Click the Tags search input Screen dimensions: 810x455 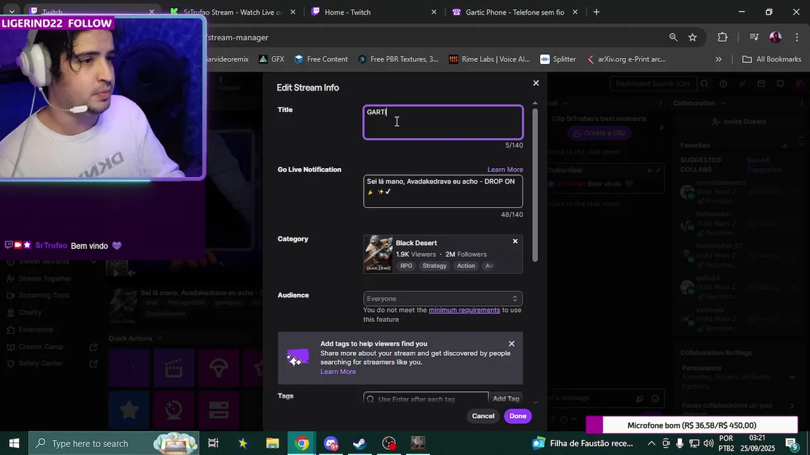pyautogui.click(x=426, y=399)
